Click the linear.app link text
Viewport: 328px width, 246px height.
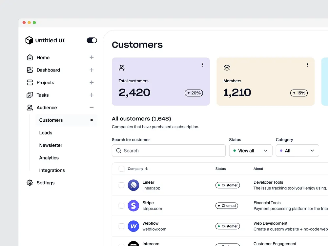152,188
